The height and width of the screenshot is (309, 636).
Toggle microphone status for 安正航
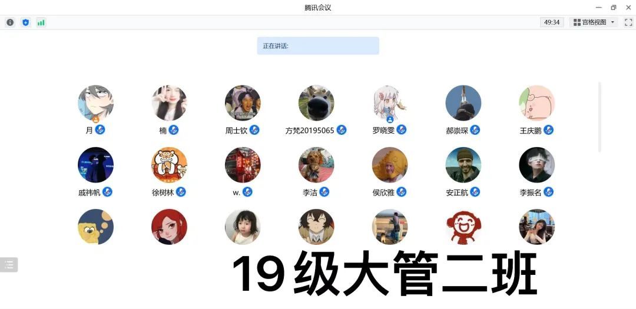tap(475, 192)
